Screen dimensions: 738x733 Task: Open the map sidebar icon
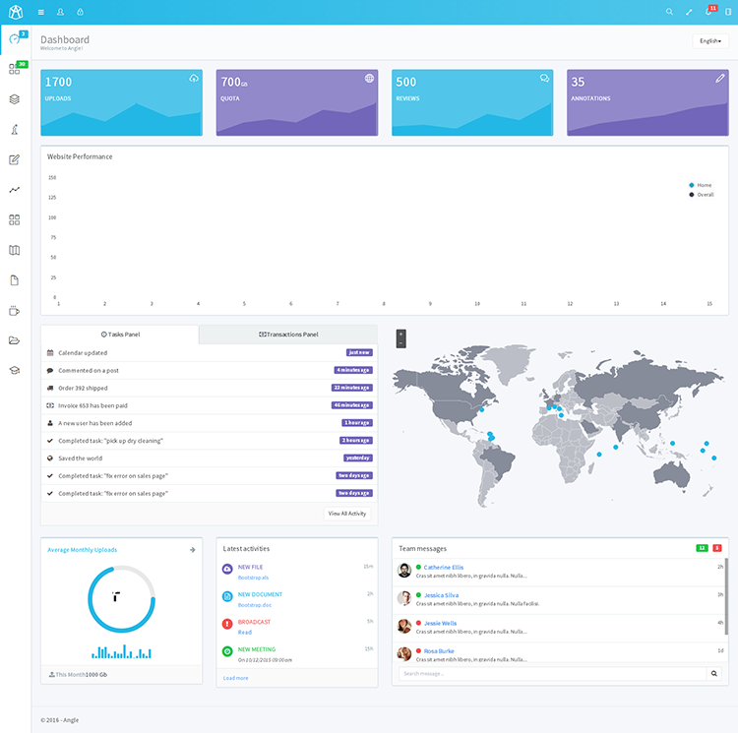coord(15,250)
